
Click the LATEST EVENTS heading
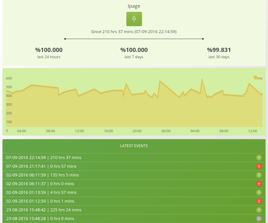(134, 146)
